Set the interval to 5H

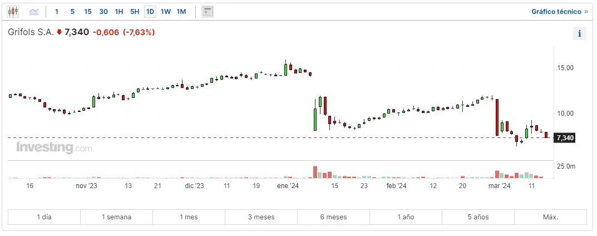pos(135,12)
